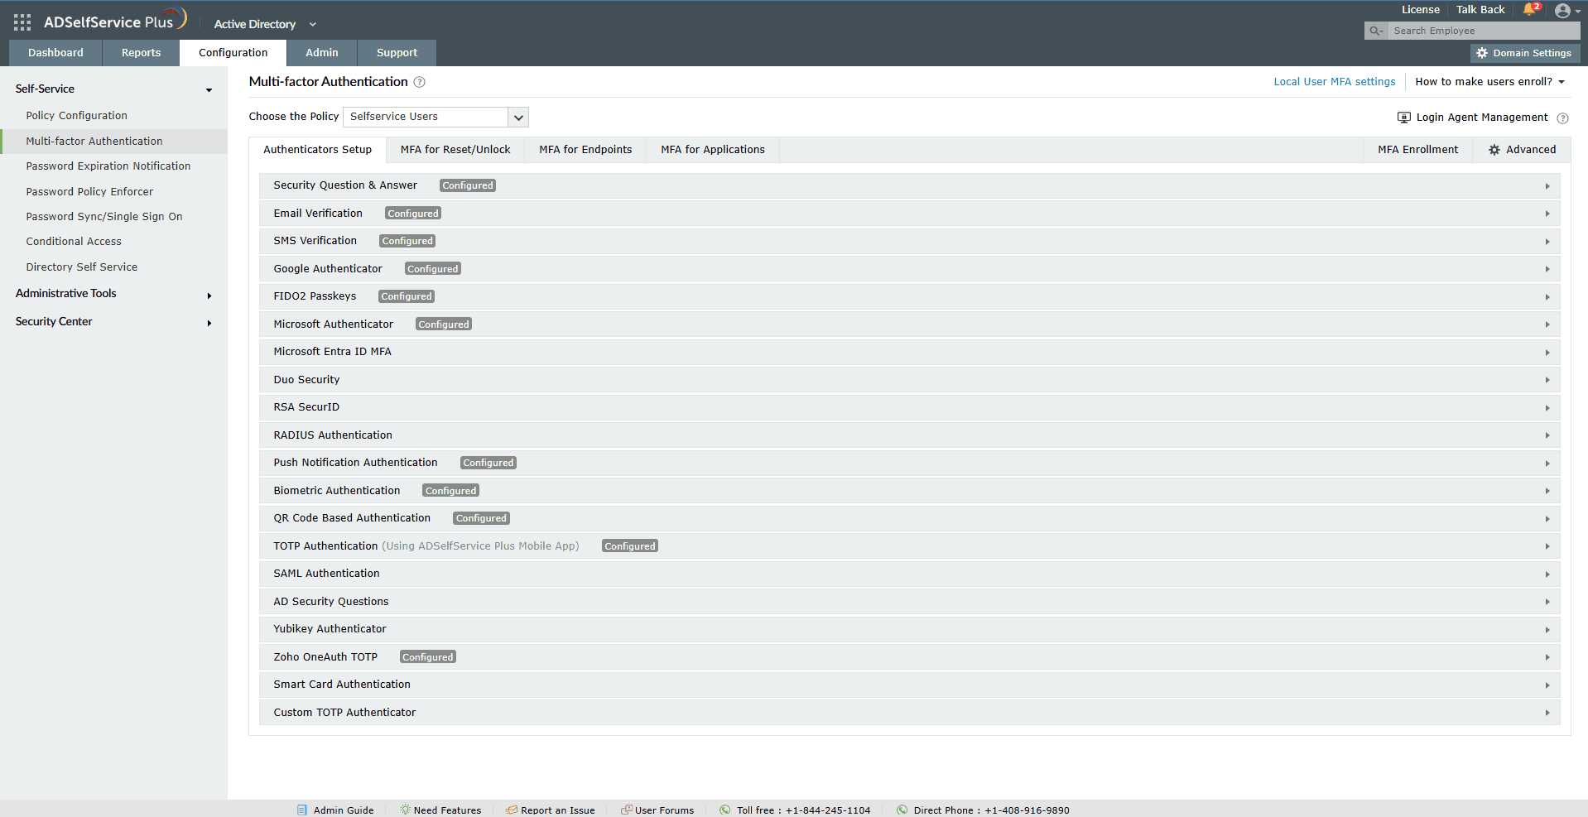Click the License link
1588x817 pixels.
(1421, 10)
